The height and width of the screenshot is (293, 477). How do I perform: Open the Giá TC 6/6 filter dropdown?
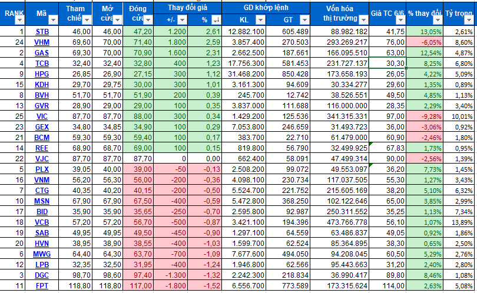(400, 20)
